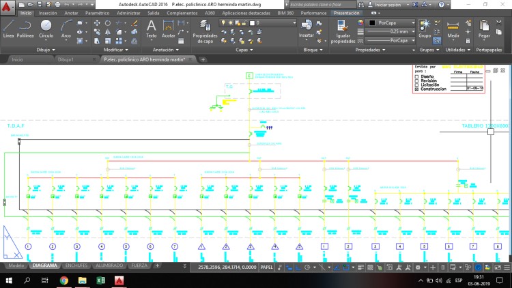Open Excel from Windows taskbar
Screen dimensions: 512x288
coord(100,280)
